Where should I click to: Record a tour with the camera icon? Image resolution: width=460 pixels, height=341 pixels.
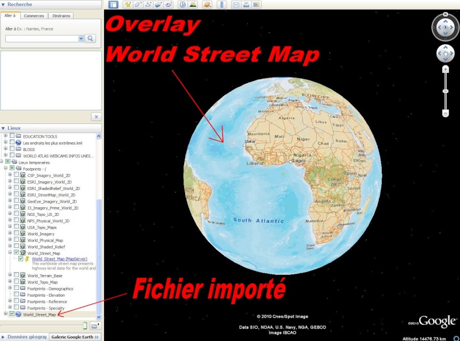pos(168,5)
